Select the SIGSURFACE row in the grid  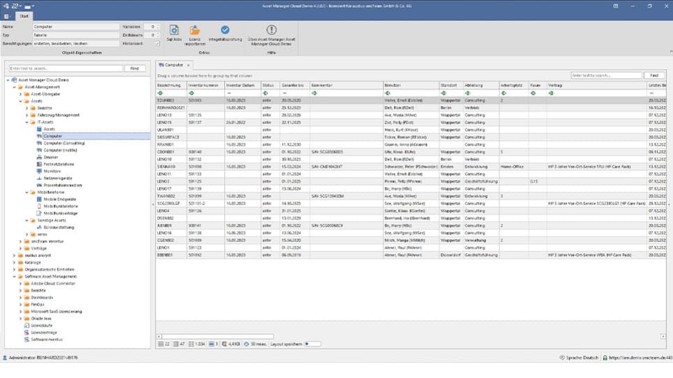pyautogui.click(x=411, y=137)
